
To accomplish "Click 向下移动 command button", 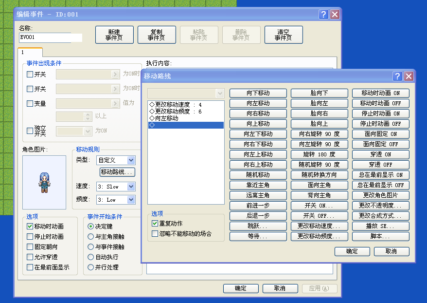I will pos(258,93).
